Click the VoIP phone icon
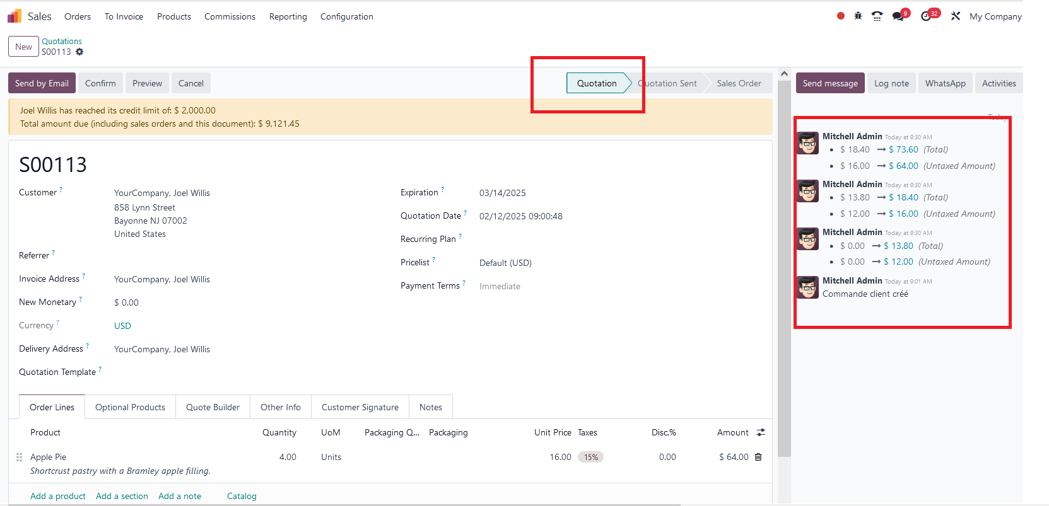The image size is (1049, 506). 877,16
